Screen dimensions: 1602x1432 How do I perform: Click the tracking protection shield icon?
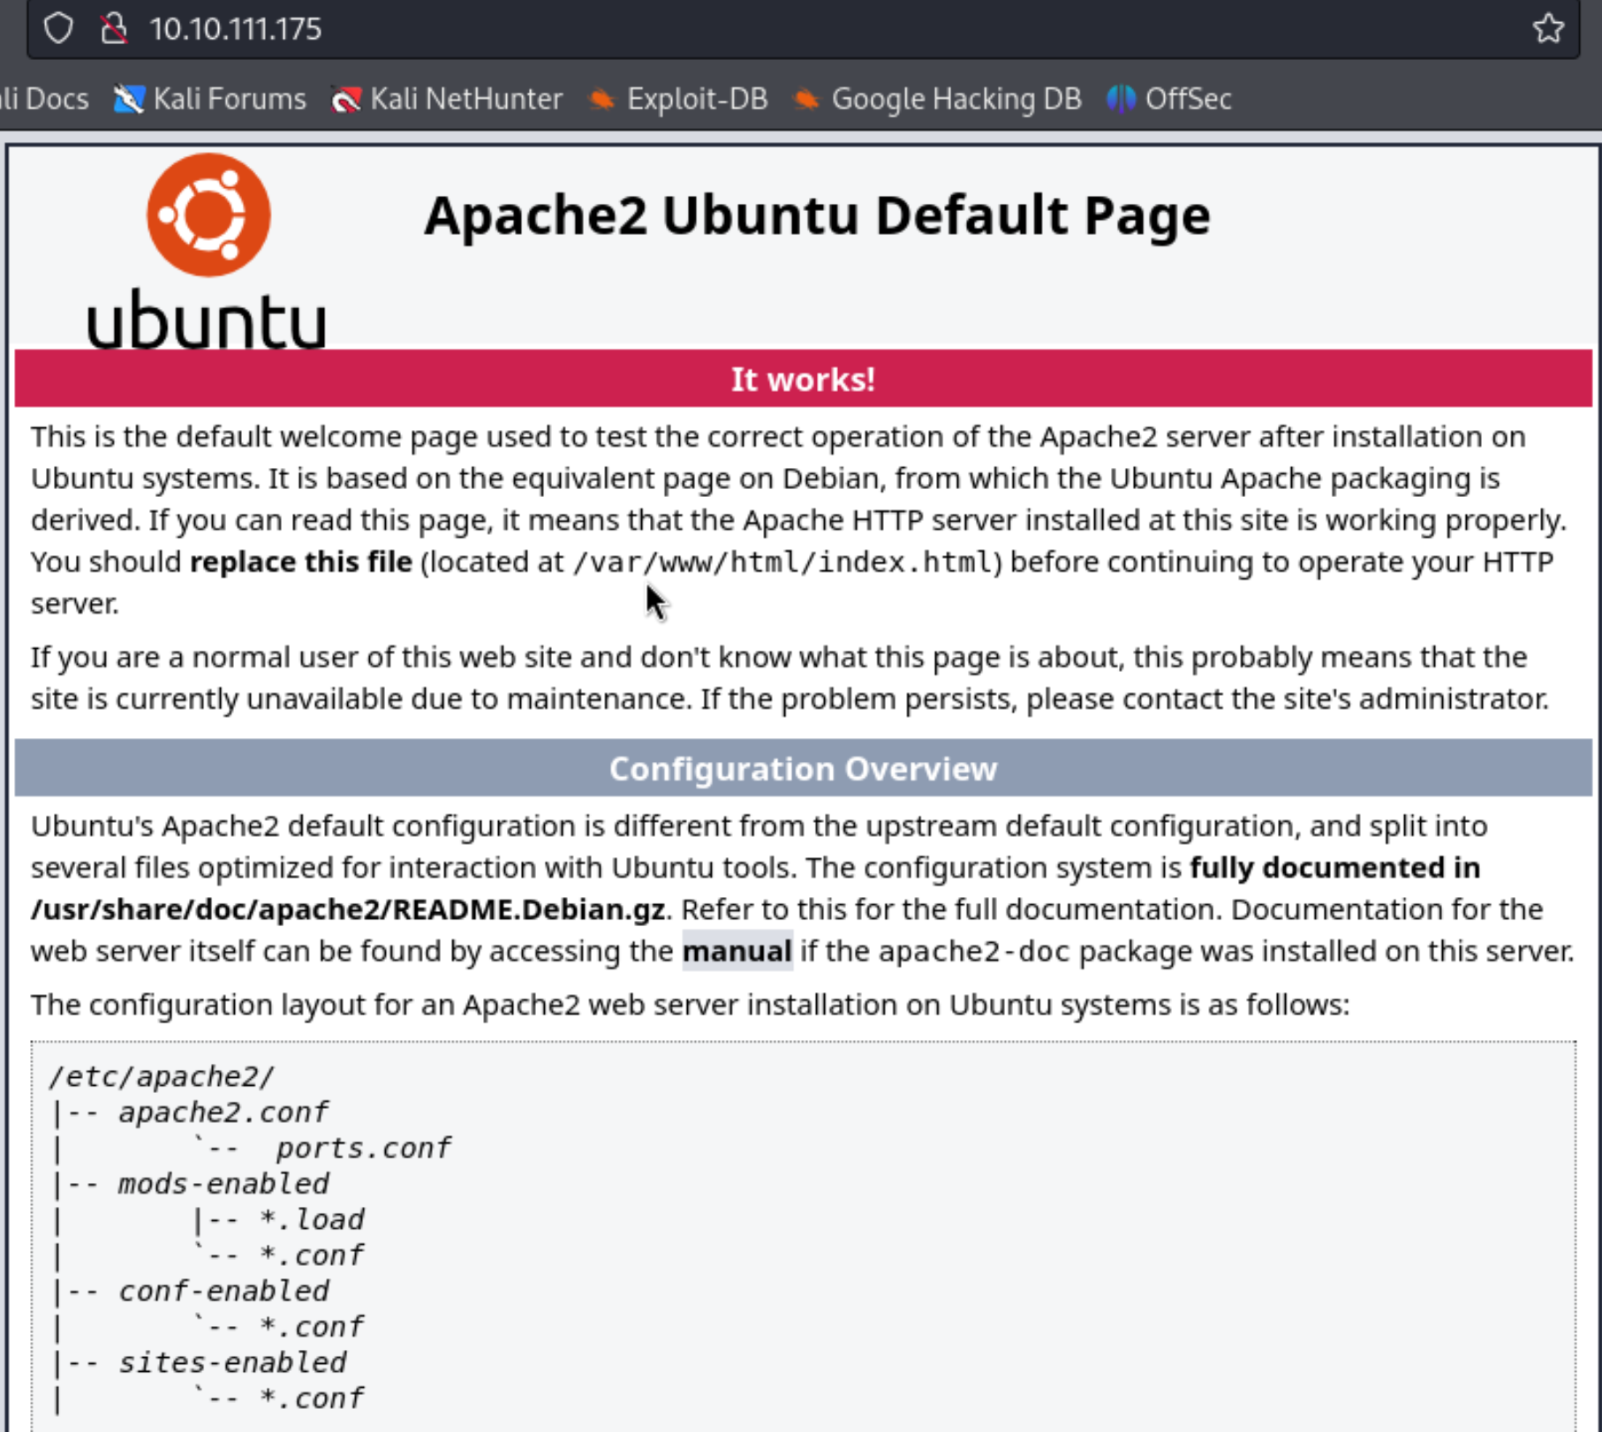click(x=58, y=28)
